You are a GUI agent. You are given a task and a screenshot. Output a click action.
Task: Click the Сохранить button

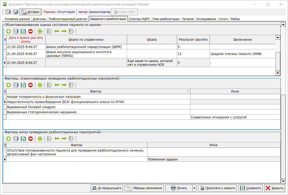pyautogui.click(x=250, y=188)
